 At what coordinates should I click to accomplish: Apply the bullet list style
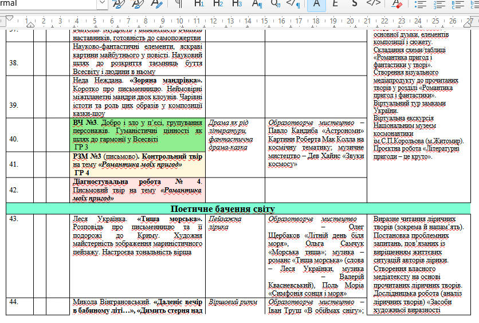click(x=420, y=4)
